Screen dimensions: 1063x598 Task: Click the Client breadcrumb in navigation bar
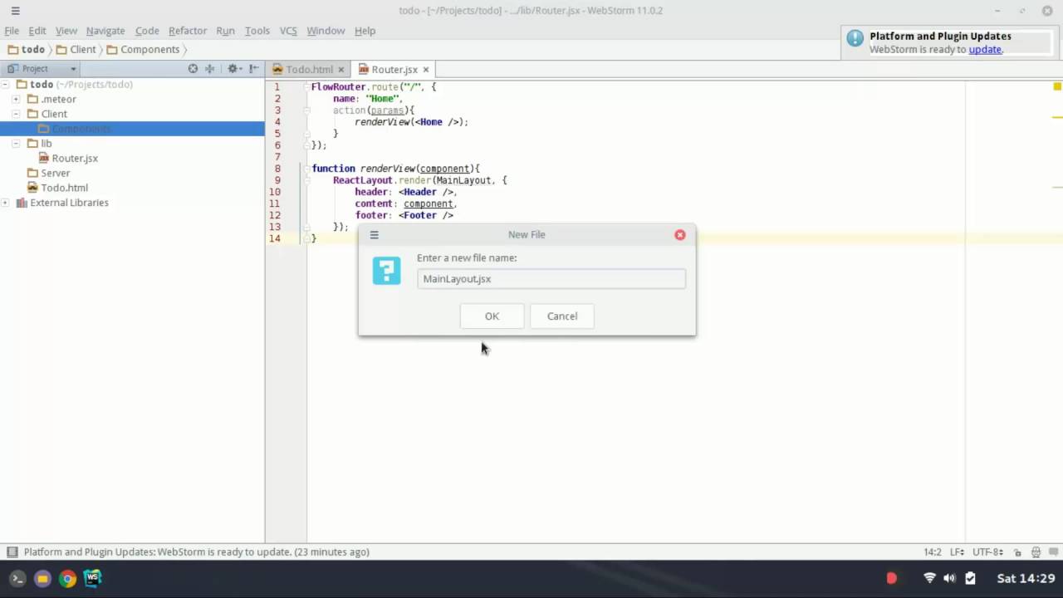pyautogui.click(x=76, y=49)
